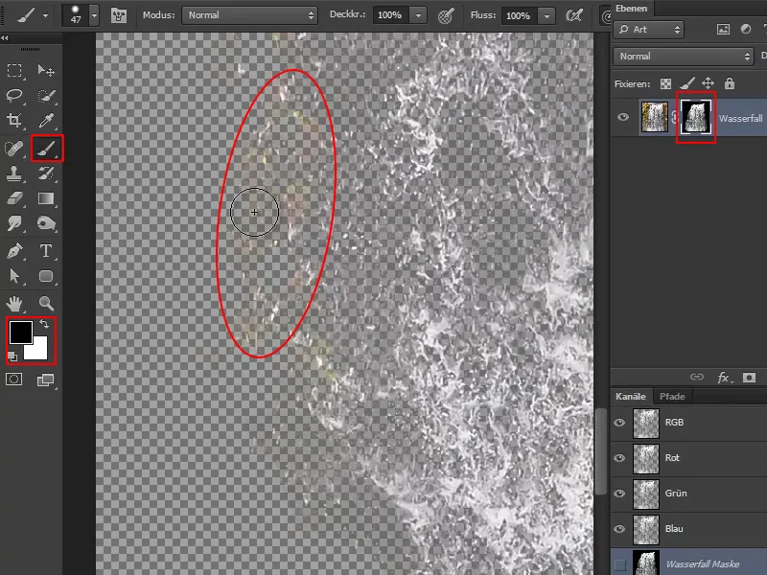The height and width of the screenshot is (575, 767).
Task: Click the Deckkr. opacity value field
Action: pyautogui.click(x=390, y=15)
